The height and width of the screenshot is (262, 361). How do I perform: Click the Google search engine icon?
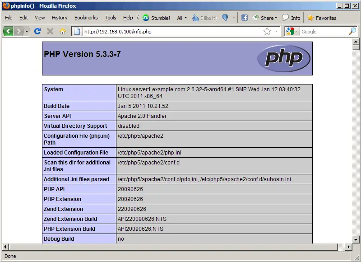click(290, 31)
